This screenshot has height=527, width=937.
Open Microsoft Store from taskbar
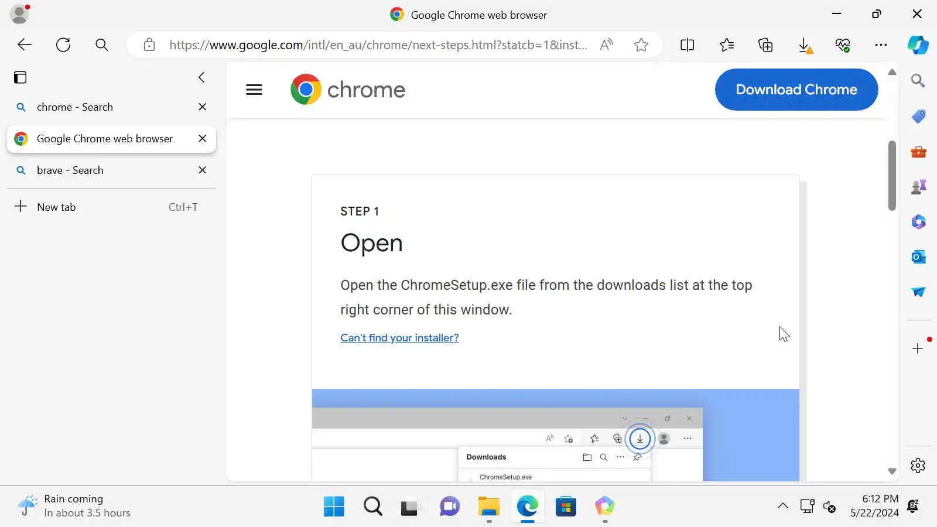(566, 507)
